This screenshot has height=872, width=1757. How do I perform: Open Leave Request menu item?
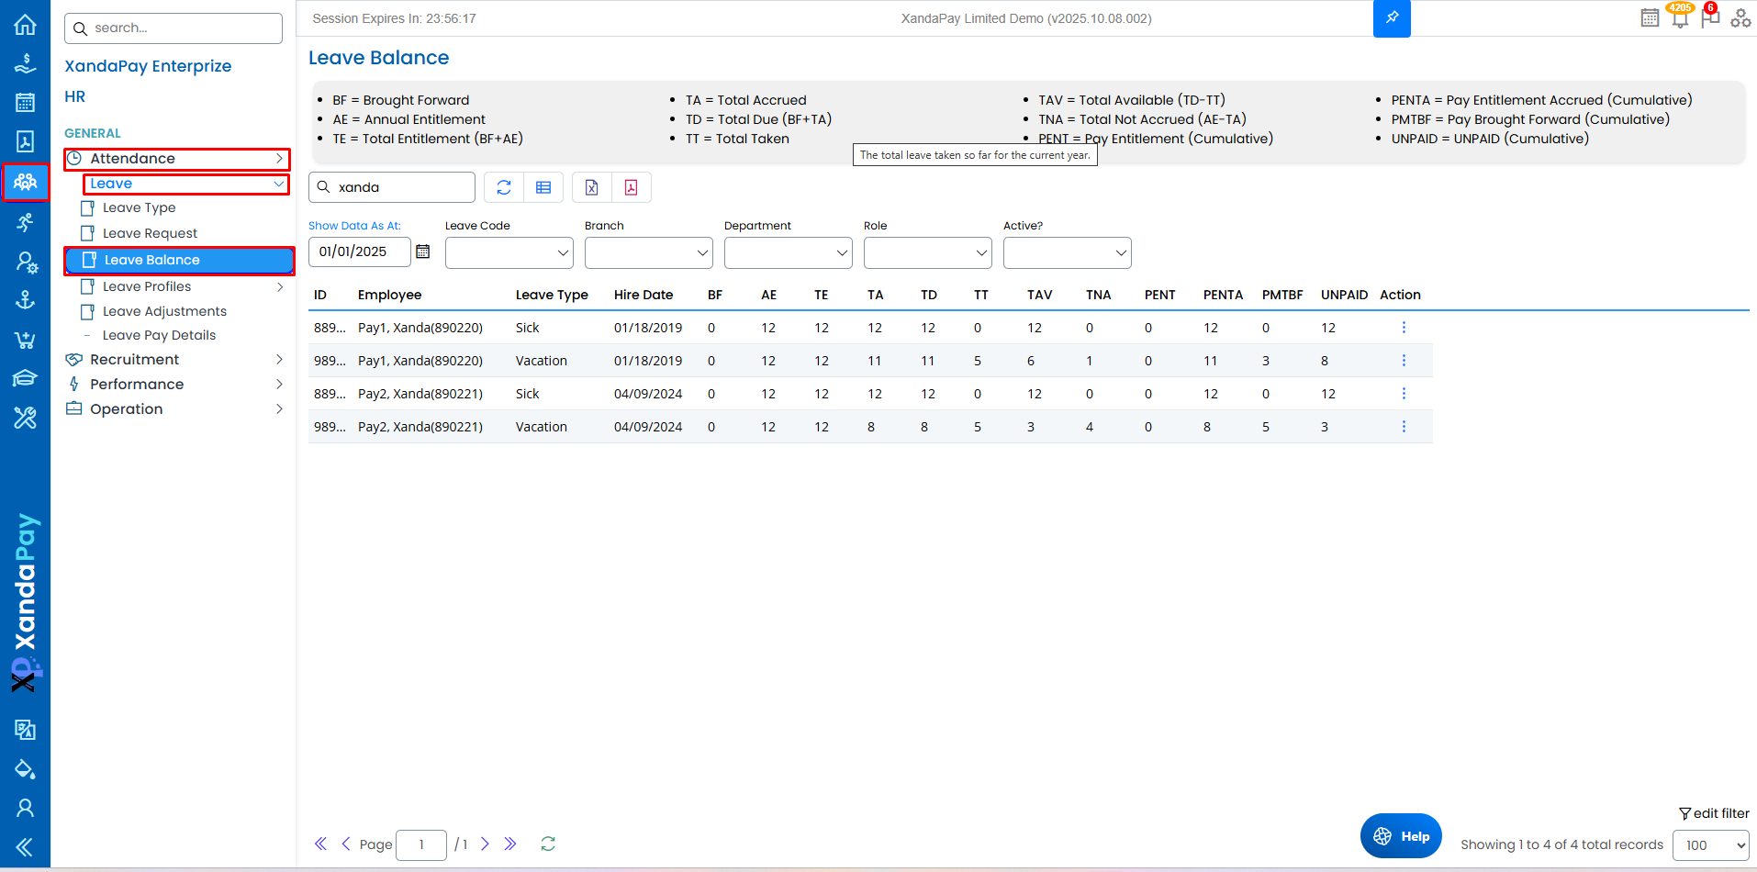pyautogui.click(x=150, y=233)
